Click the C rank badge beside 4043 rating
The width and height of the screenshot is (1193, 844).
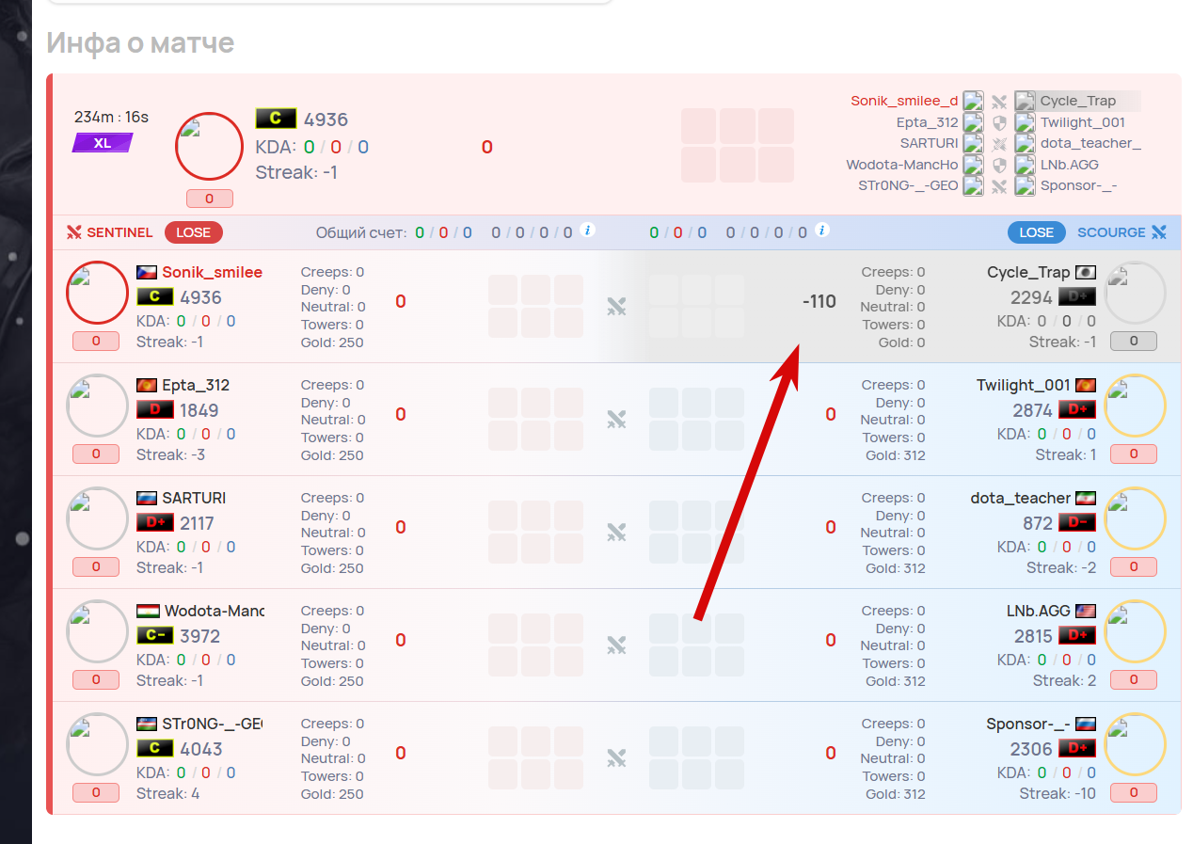(155, 749)
